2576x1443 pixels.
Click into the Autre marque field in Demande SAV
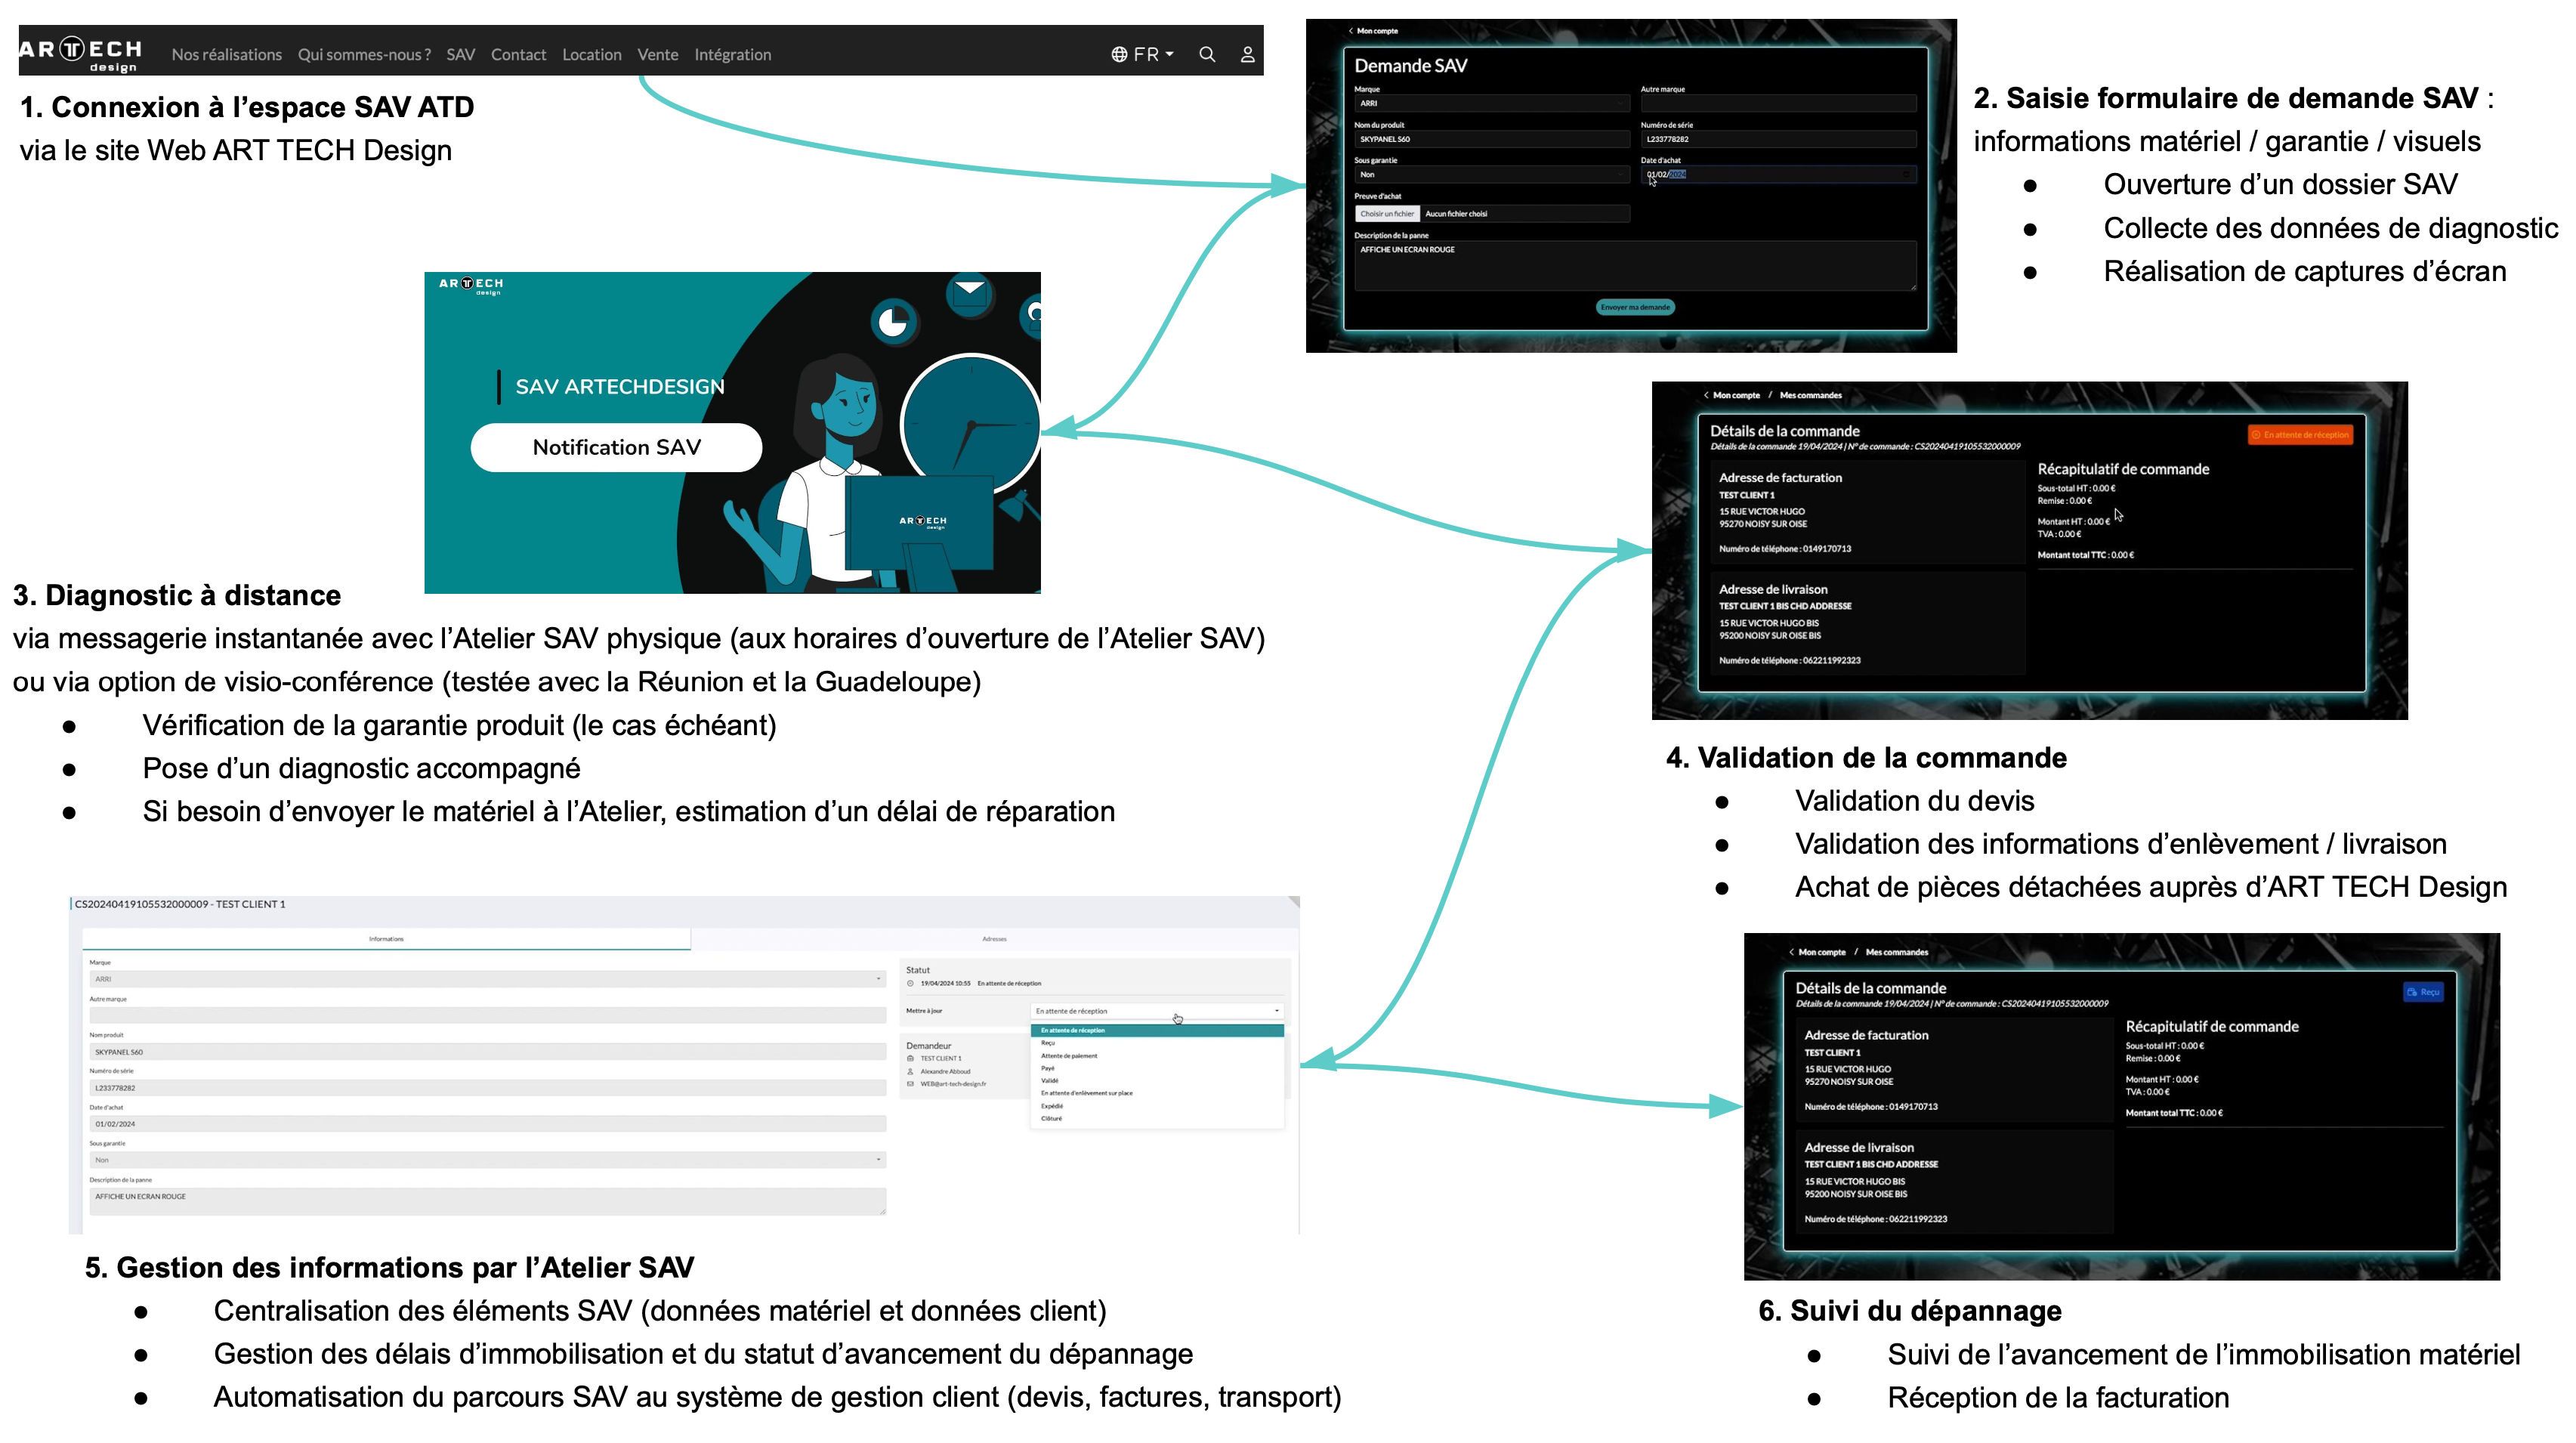coord(1778,103)
